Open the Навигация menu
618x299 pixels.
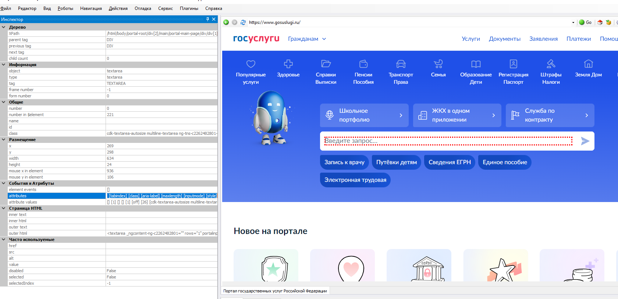[x=91, y=8]
